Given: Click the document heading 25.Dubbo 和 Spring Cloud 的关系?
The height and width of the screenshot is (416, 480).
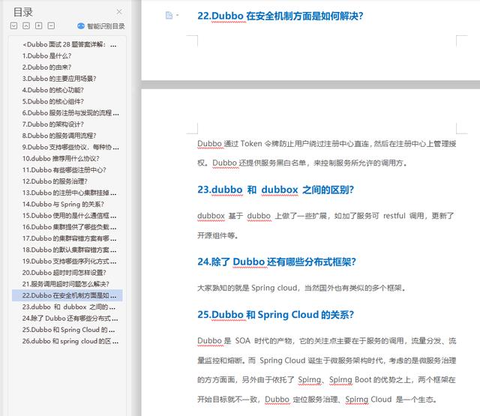Looking at the screenshot, I should coord(275,315).
